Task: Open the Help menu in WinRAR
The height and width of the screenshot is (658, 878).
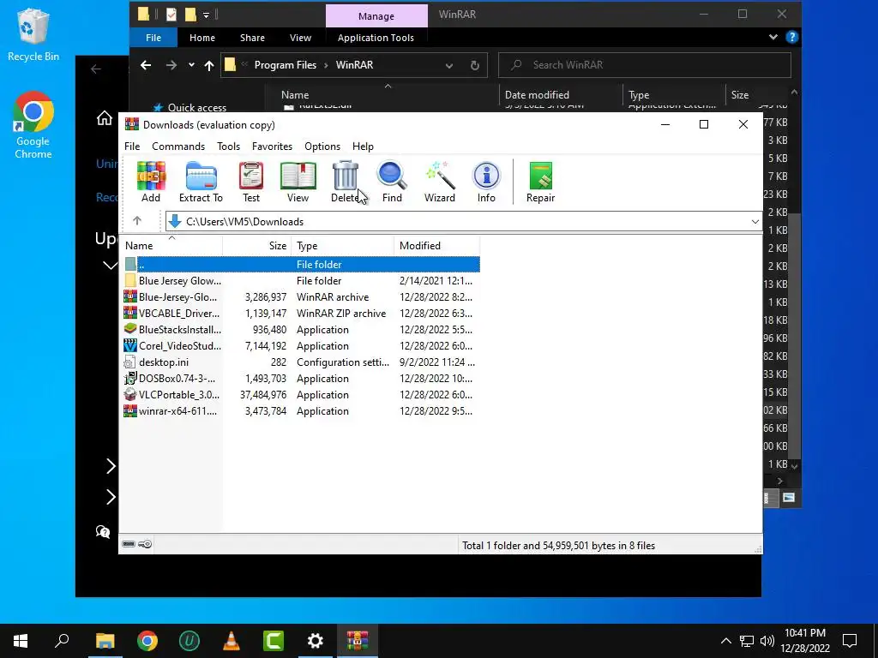Action: pos(363,146)
